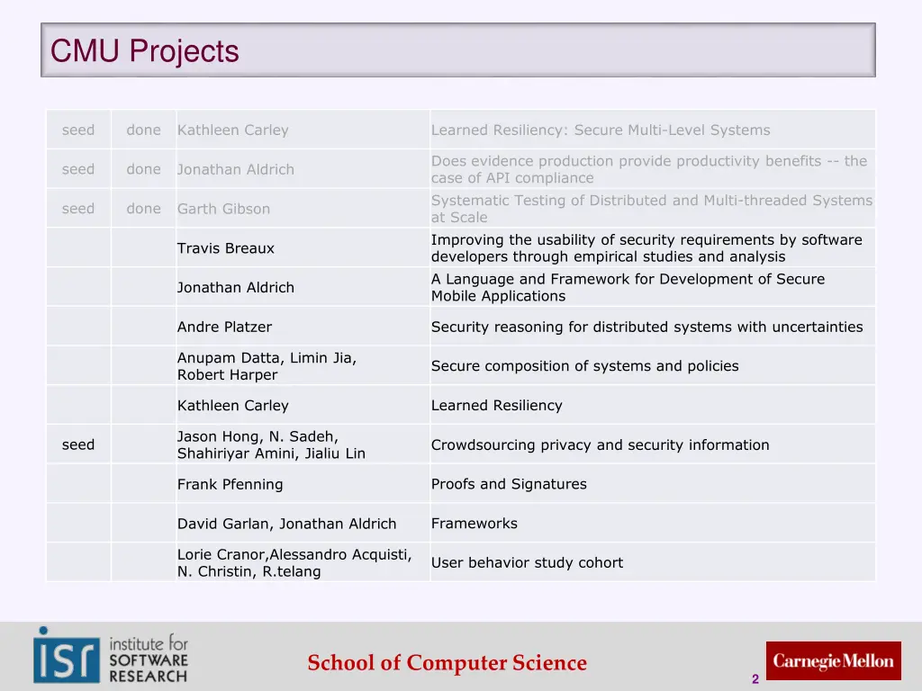
Task: Click the Proofs and Signatures project cell
Action: click(509, 484)
